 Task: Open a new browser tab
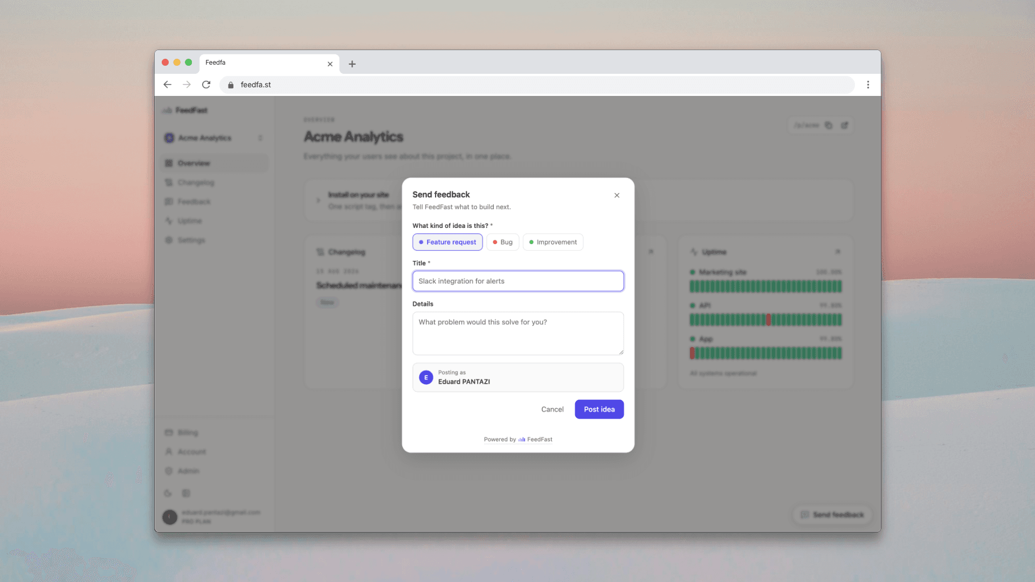[352, 64]
